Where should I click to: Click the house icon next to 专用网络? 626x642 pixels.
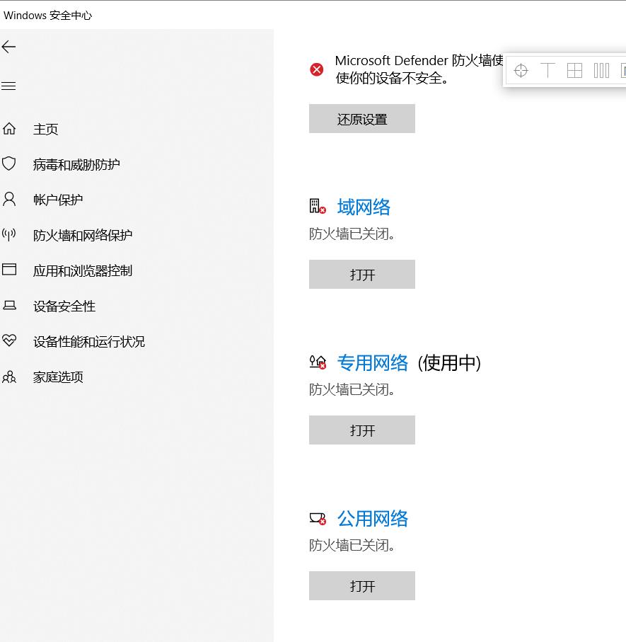coord(318,362)
